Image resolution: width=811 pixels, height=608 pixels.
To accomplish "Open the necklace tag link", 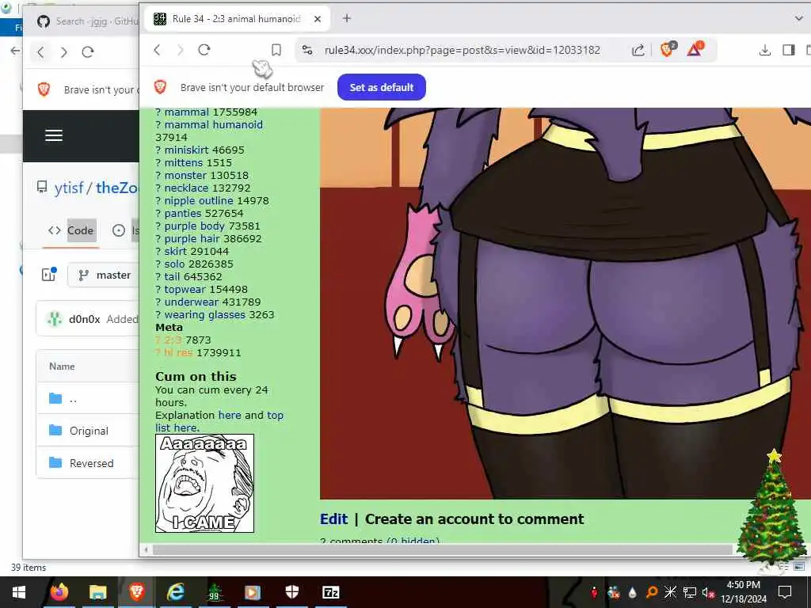I will click(185, 188).
